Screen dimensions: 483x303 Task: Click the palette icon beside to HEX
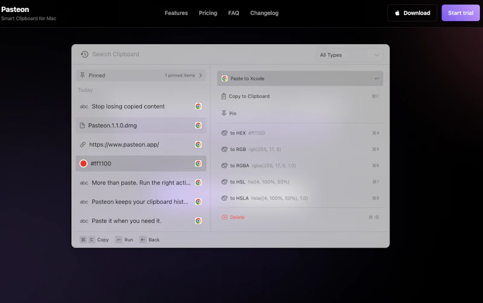point(224,133)
